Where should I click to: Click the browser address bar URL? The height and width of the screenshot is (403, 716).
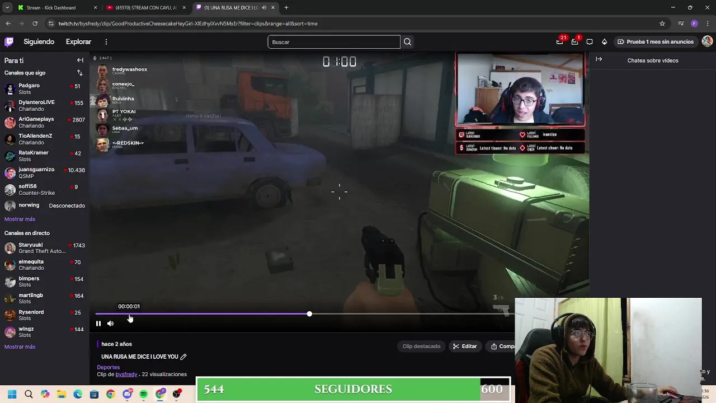click(x=188, y=24)
